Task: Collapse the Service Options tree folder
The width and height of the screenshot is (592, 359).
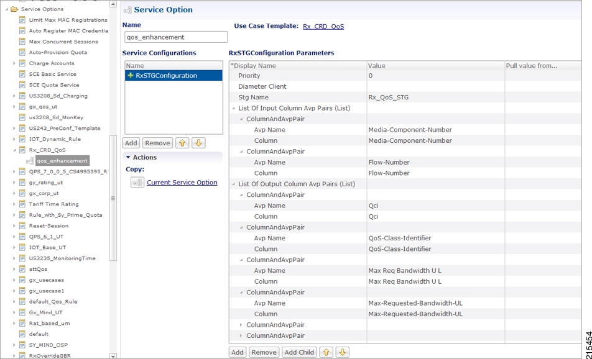Action: click(7, 9)
